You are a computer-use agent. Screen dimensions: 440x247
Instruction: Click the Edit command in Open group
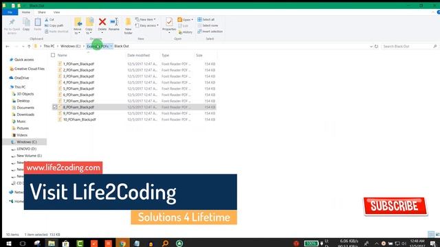183,26
